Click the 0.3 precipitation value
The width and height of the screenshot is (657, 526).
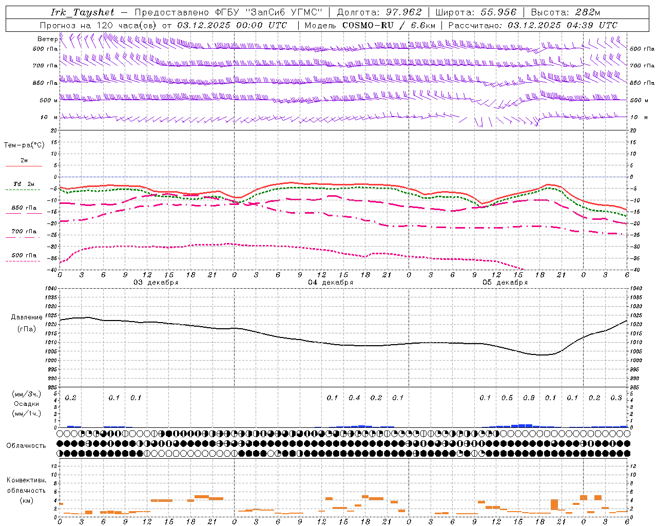616,398
